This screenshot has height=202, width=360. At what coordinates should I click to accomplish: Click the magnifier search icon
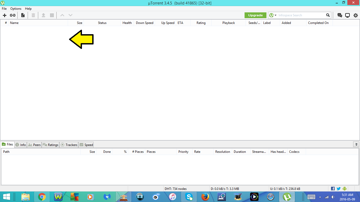328,15
